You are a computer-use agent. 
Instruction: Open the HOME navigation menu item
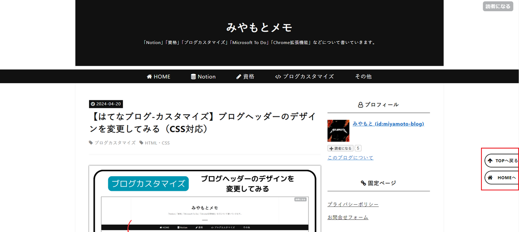click(159, 77)
